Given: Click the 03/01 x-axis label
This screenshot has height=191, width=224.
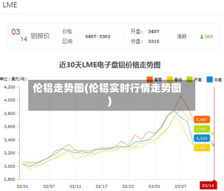Looking at the screenshot, I should click(155, 187).
